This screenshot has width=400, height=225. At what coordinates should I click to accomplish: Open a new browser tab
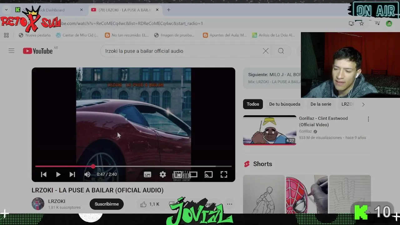[x=169, y=10]
